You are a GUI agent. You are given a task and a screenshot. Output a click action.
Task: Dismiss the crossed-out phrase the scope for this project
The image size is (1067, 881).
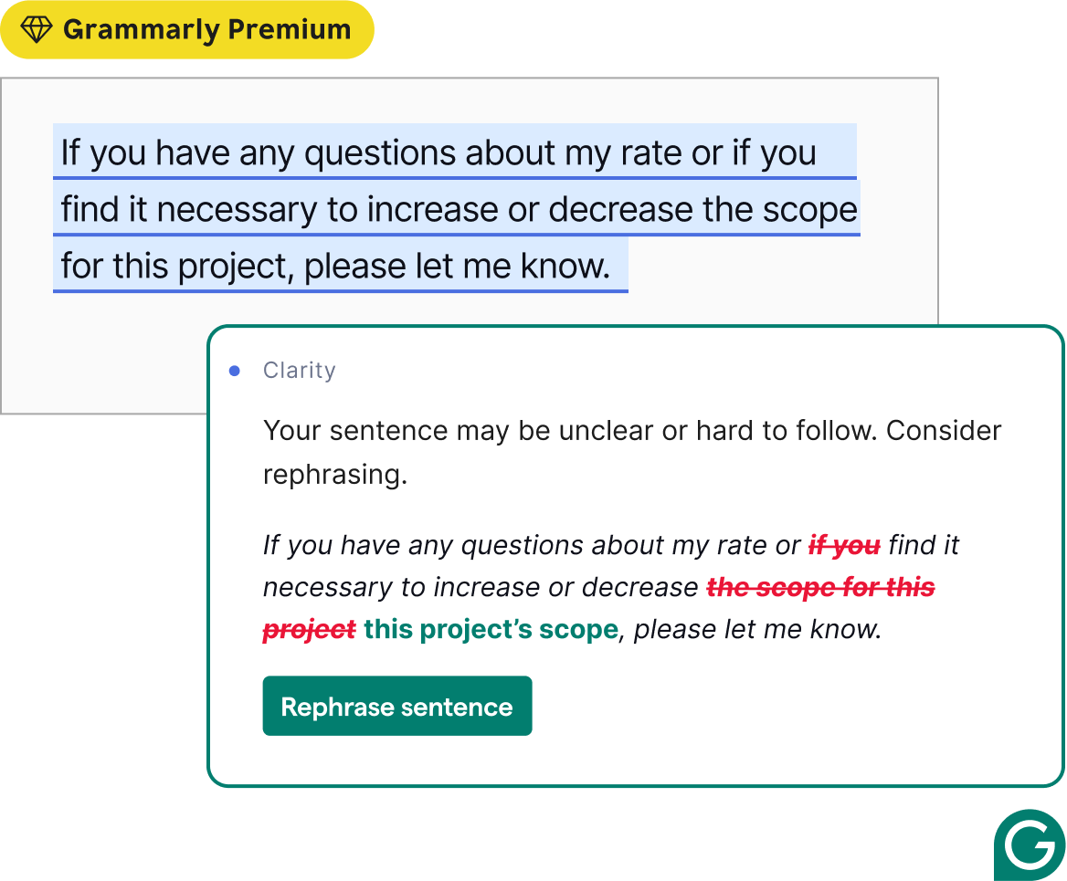click(x=819, y=587)
